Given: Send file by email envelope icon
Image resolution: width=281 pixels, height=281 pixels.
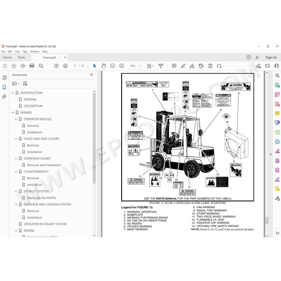Looking at the screenshot, I should 267,66.
